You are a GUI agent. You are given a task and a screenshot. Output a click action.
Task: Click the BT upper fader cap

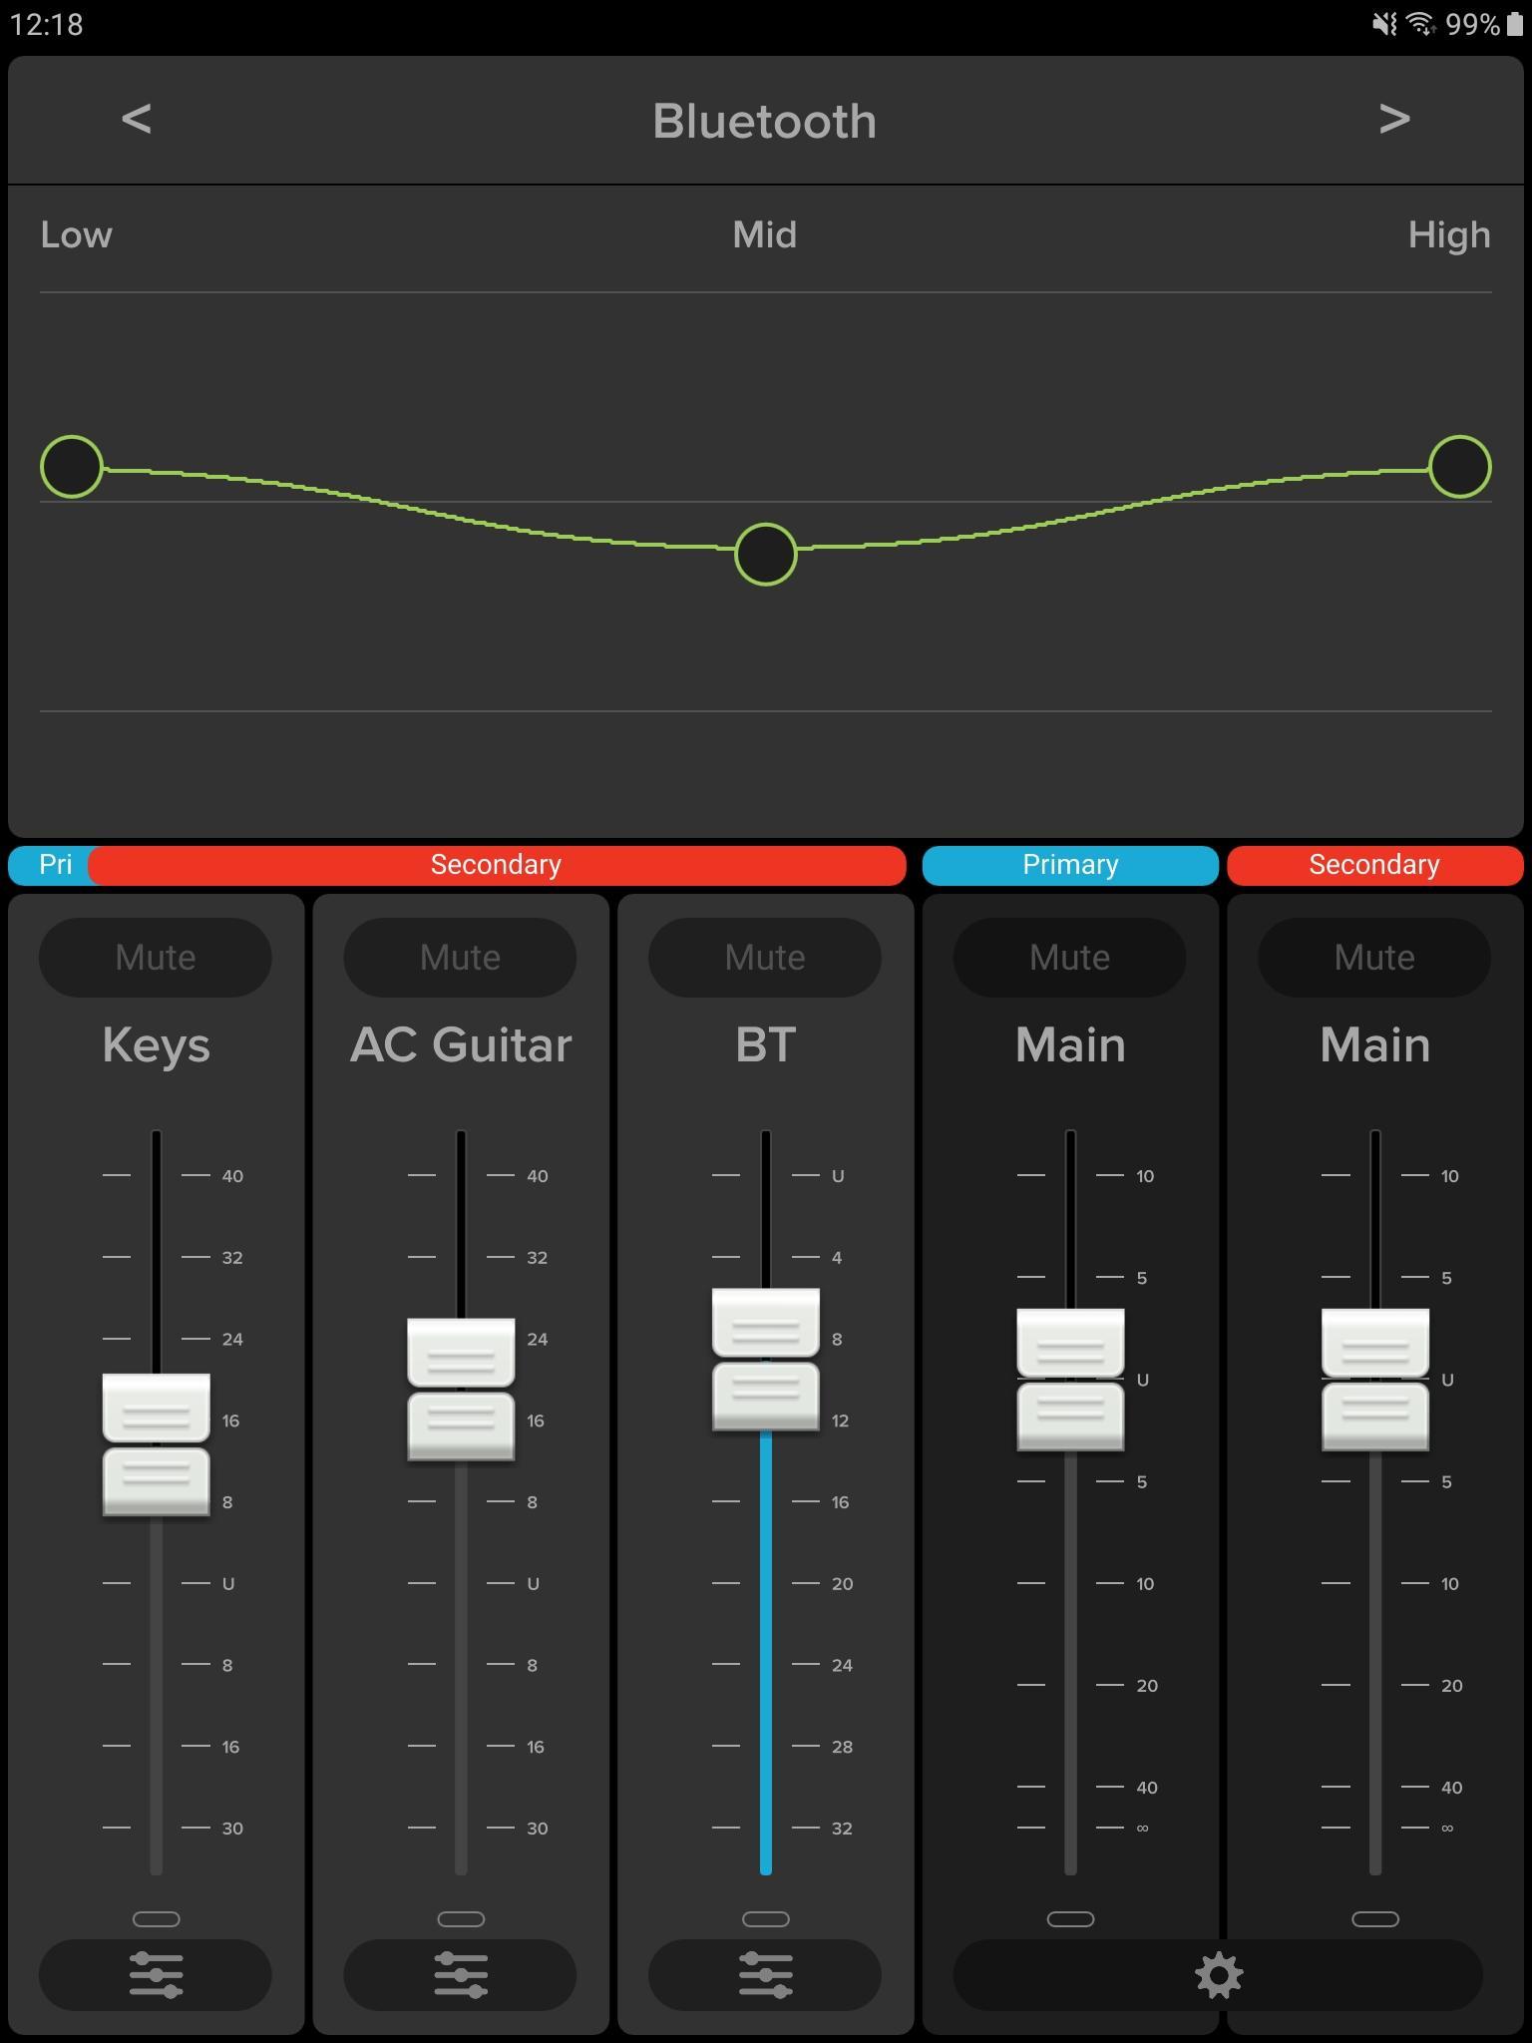click(766, 1322)
